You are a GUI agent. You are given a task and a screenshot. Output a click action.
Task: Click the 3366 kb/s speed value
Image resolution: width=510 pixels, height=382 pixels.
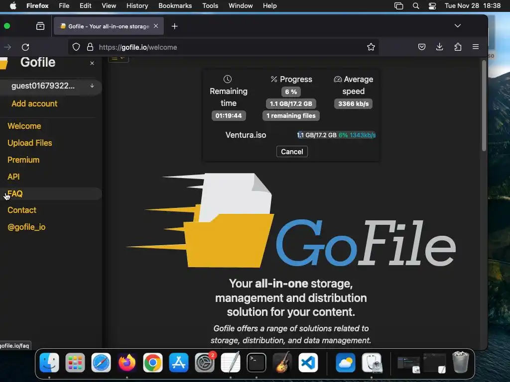[354, 104]
